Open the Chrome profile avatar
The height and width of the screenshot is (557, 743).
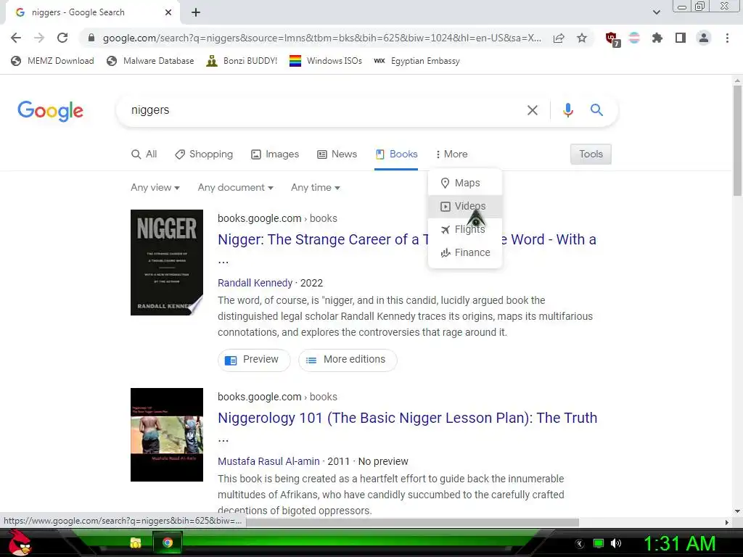[704, 38]
